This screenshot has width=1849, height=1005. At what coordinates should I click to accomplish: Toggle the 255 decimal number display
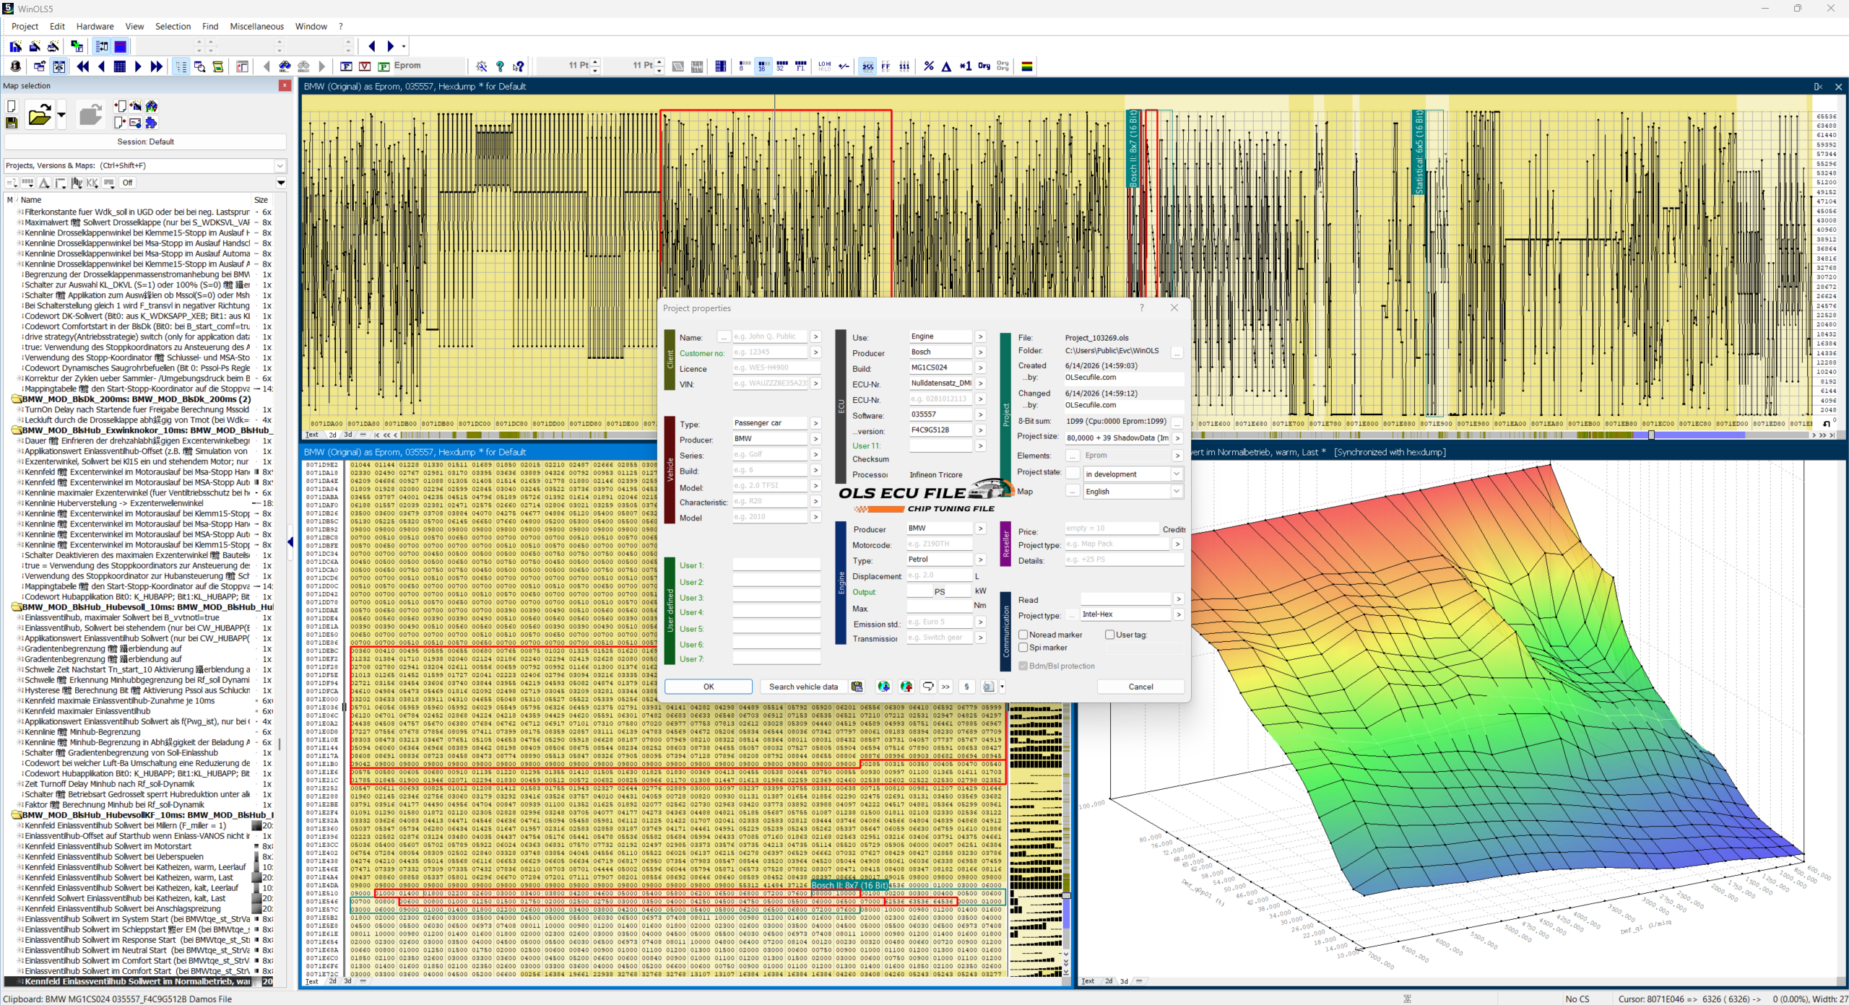867,66
